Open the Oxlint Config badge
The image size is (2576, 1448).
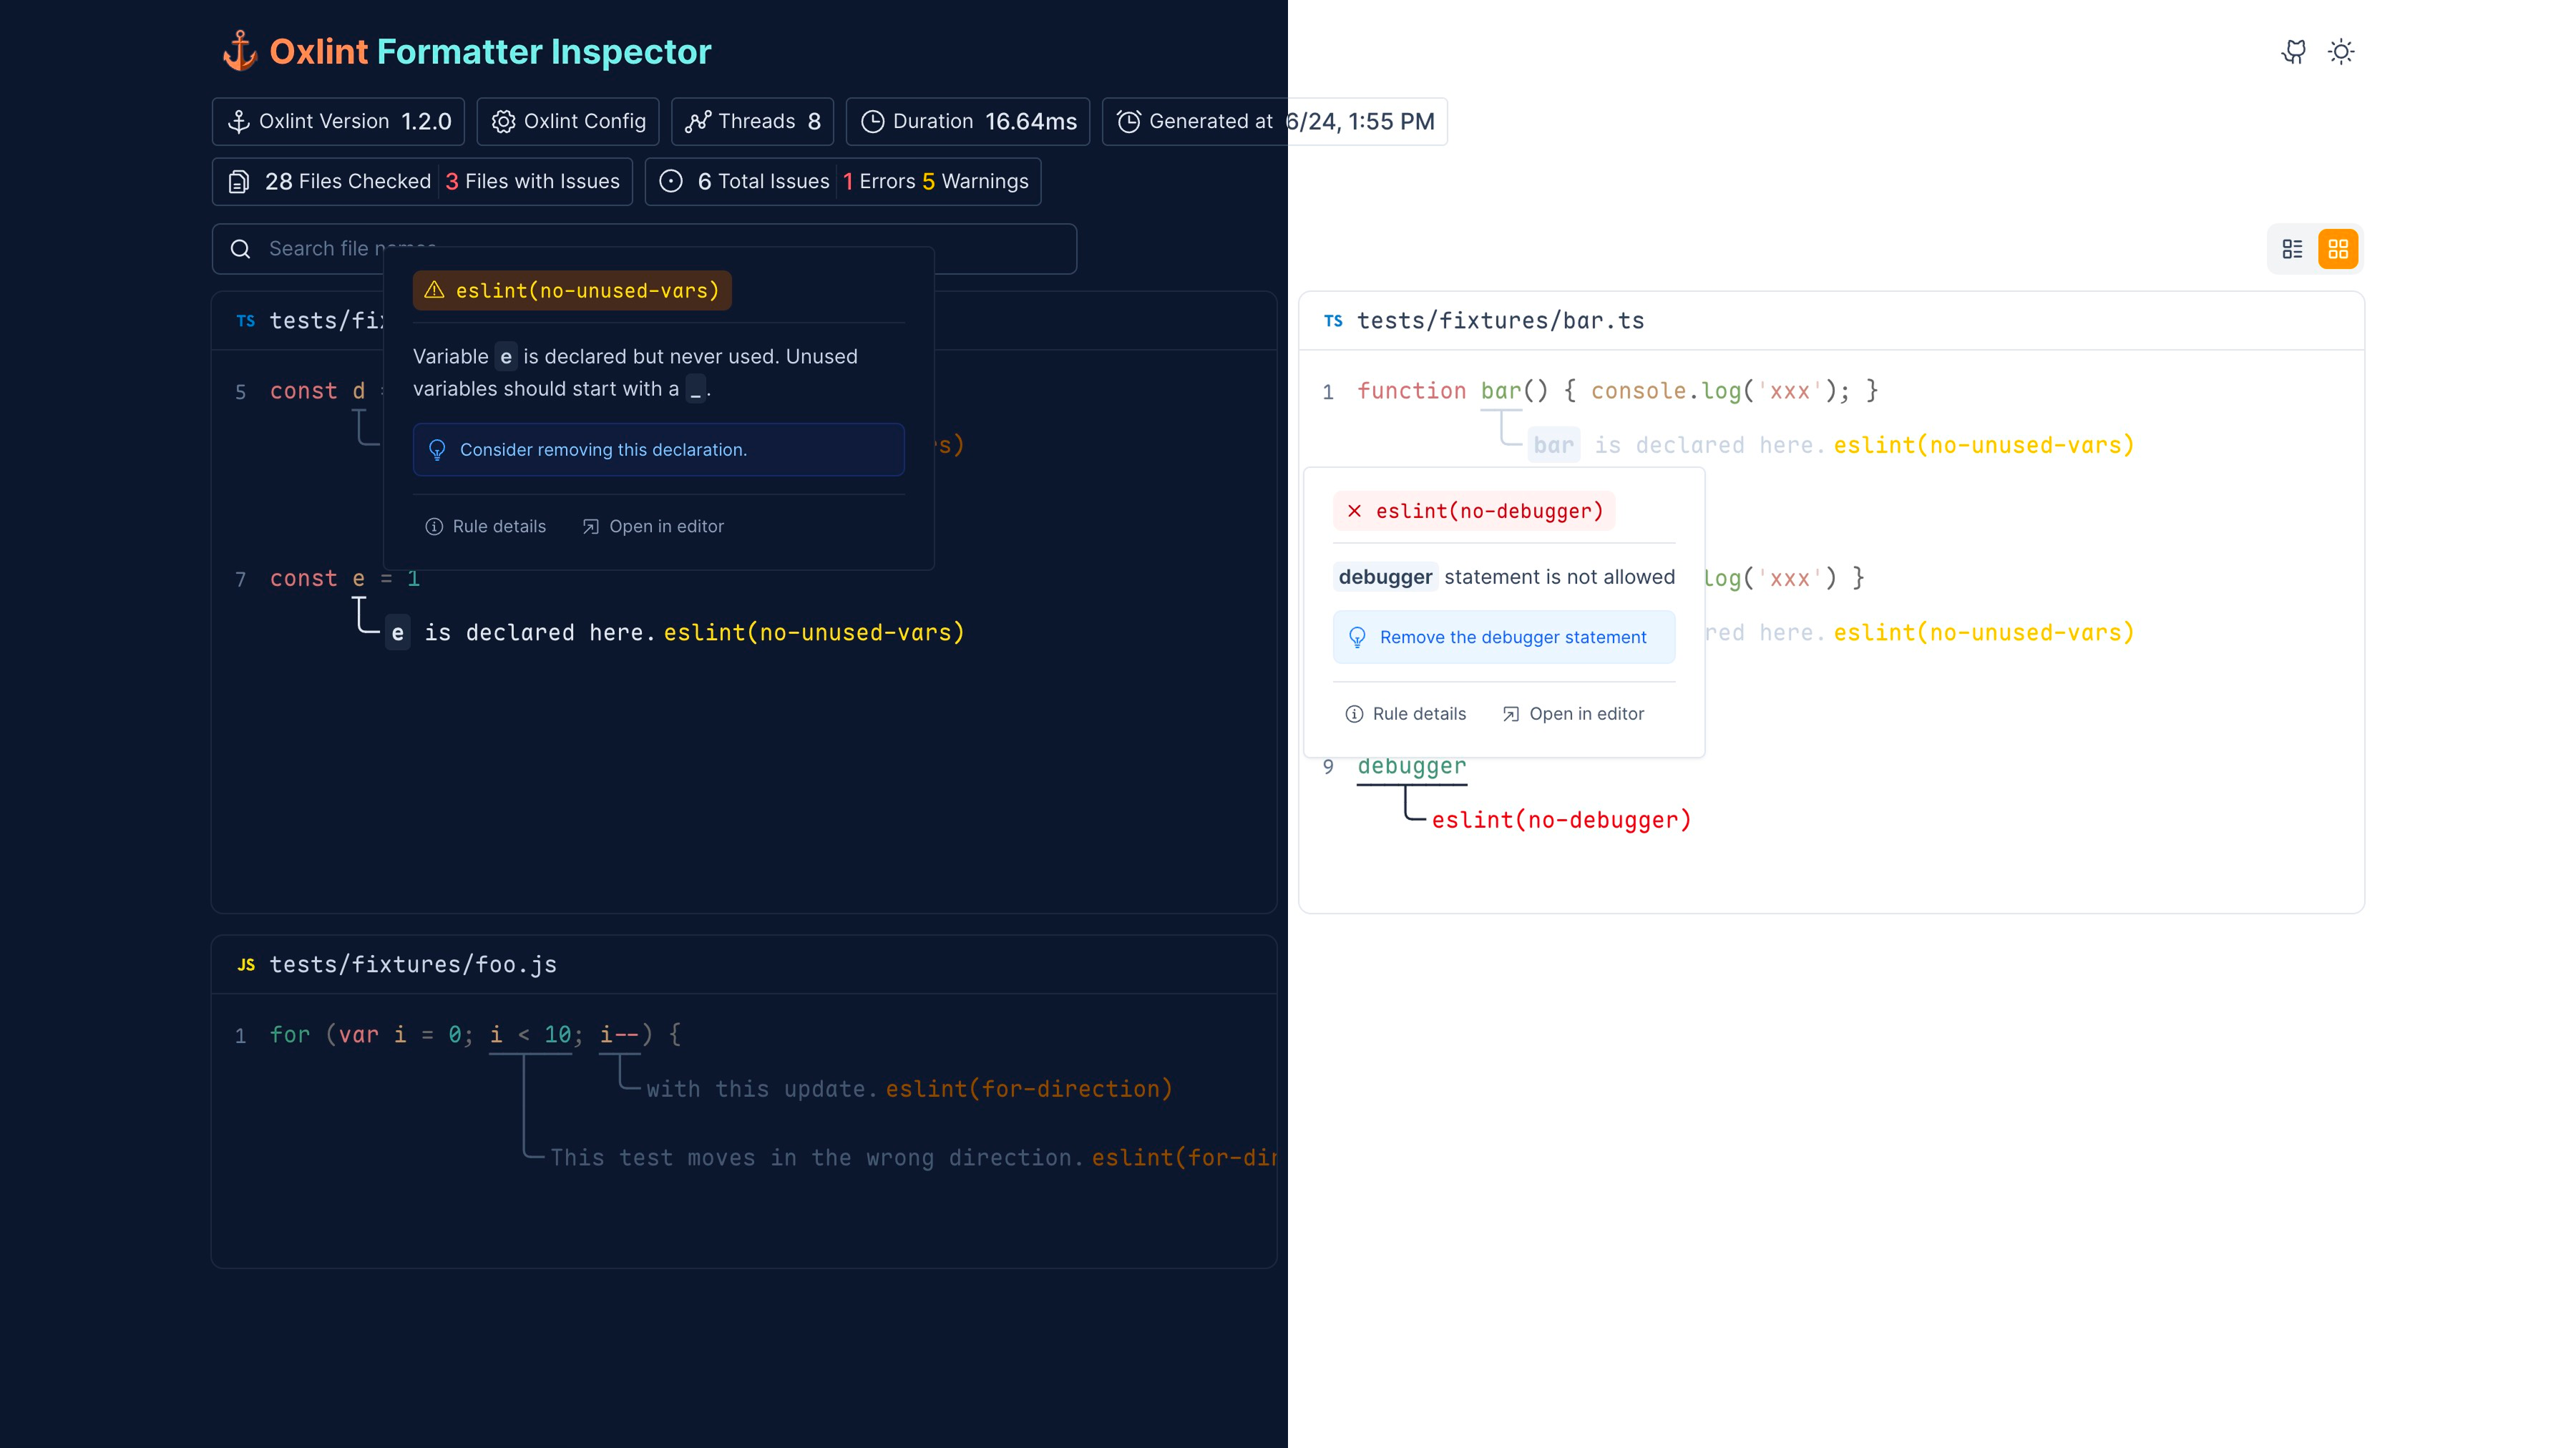(x=568, y=122)
